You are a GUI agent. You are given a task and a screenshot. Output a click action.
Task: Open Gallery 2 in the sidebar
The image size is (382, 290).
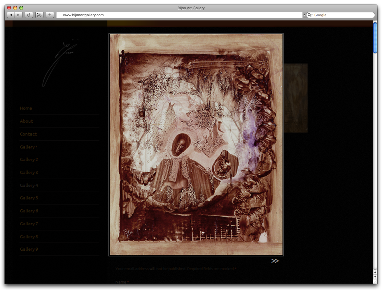click(29, 160)
